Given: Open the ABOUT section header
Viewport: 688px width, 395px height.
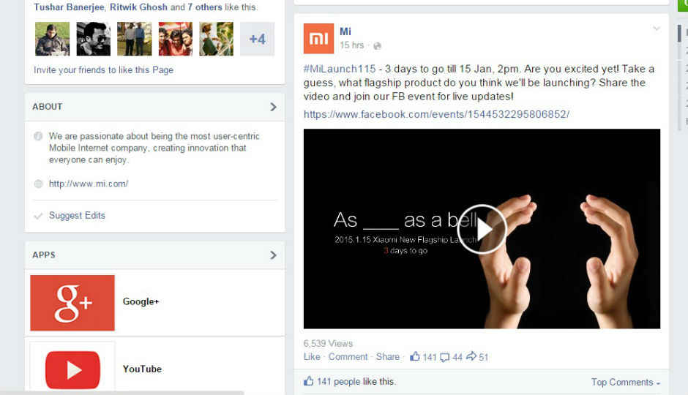Looking at the screenshot, I should [155, 107].
